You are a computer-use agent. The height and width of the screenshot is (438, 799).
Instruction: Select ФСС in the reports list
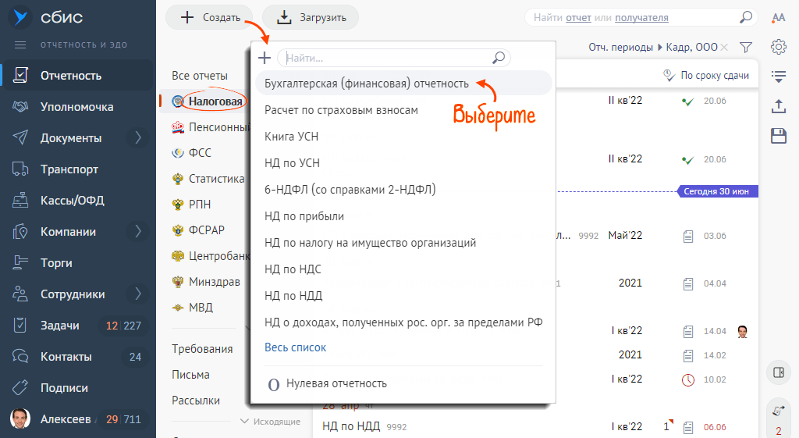(200, 153)
